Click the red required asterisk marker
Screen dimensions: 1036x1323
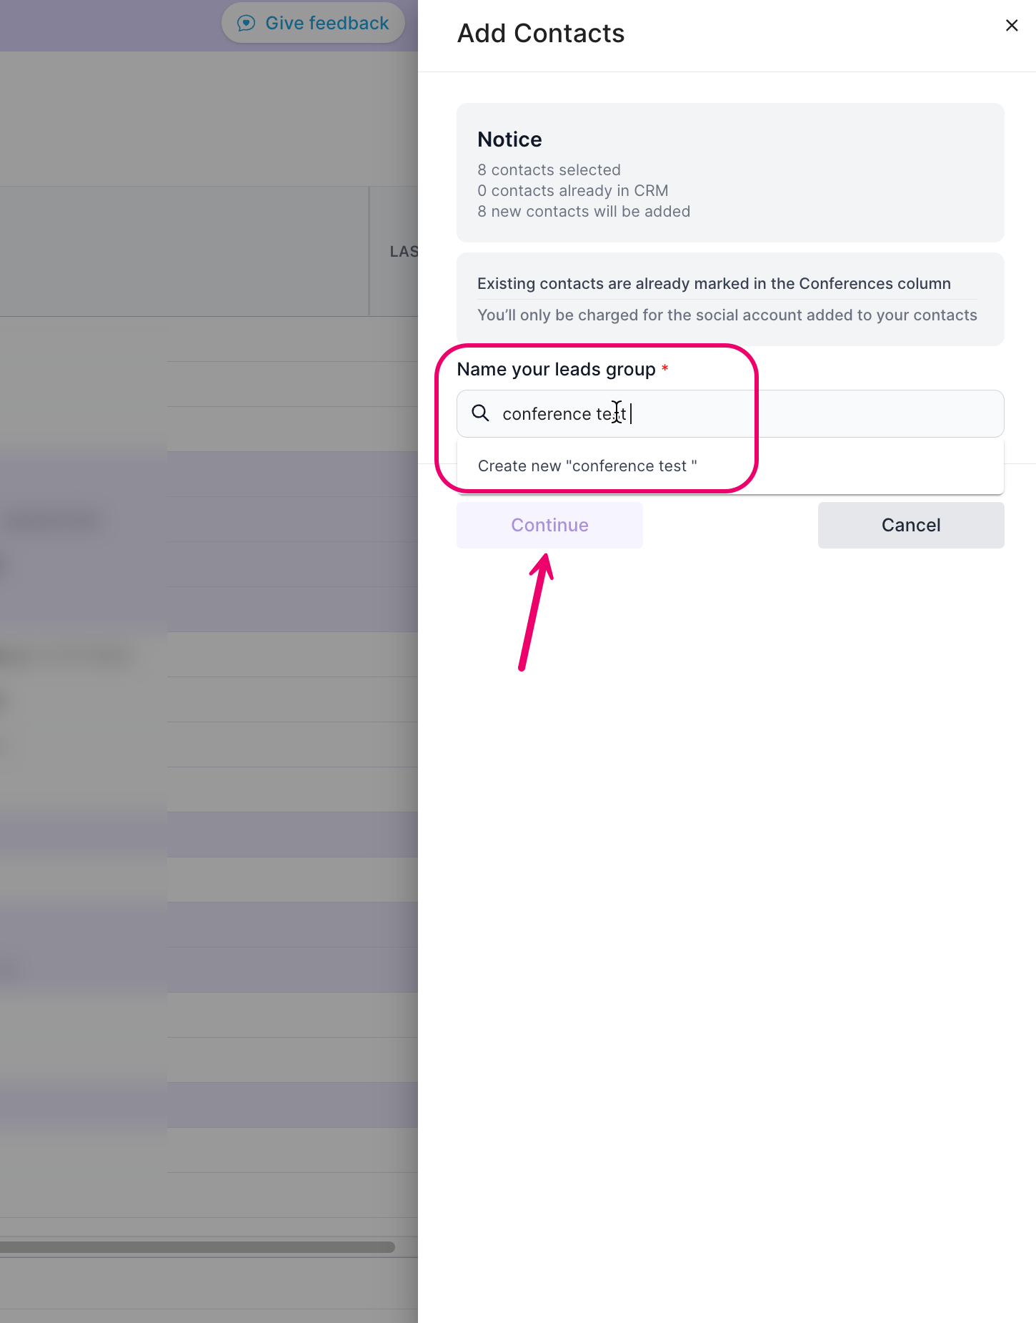tap(664, 368)
